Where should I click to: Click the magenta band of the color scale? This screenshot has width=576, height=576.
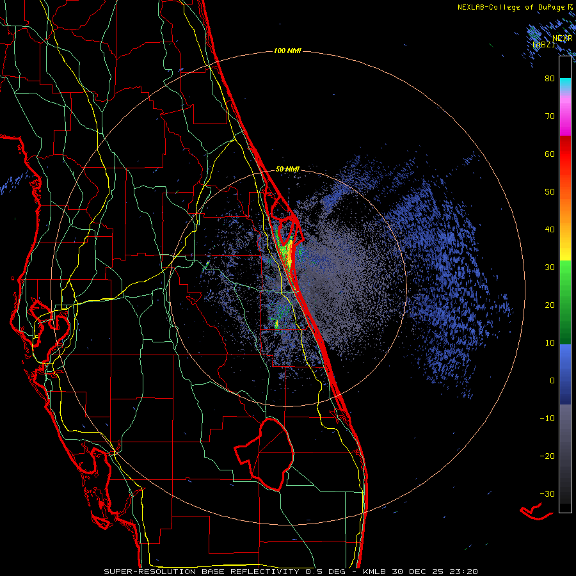(x=565, y=121)
